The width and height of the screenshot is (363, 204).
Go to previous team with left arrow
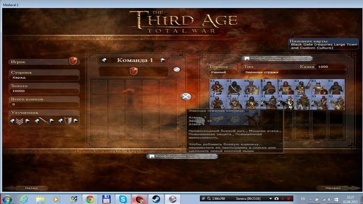pyautogui.click(x=104, y=60)
